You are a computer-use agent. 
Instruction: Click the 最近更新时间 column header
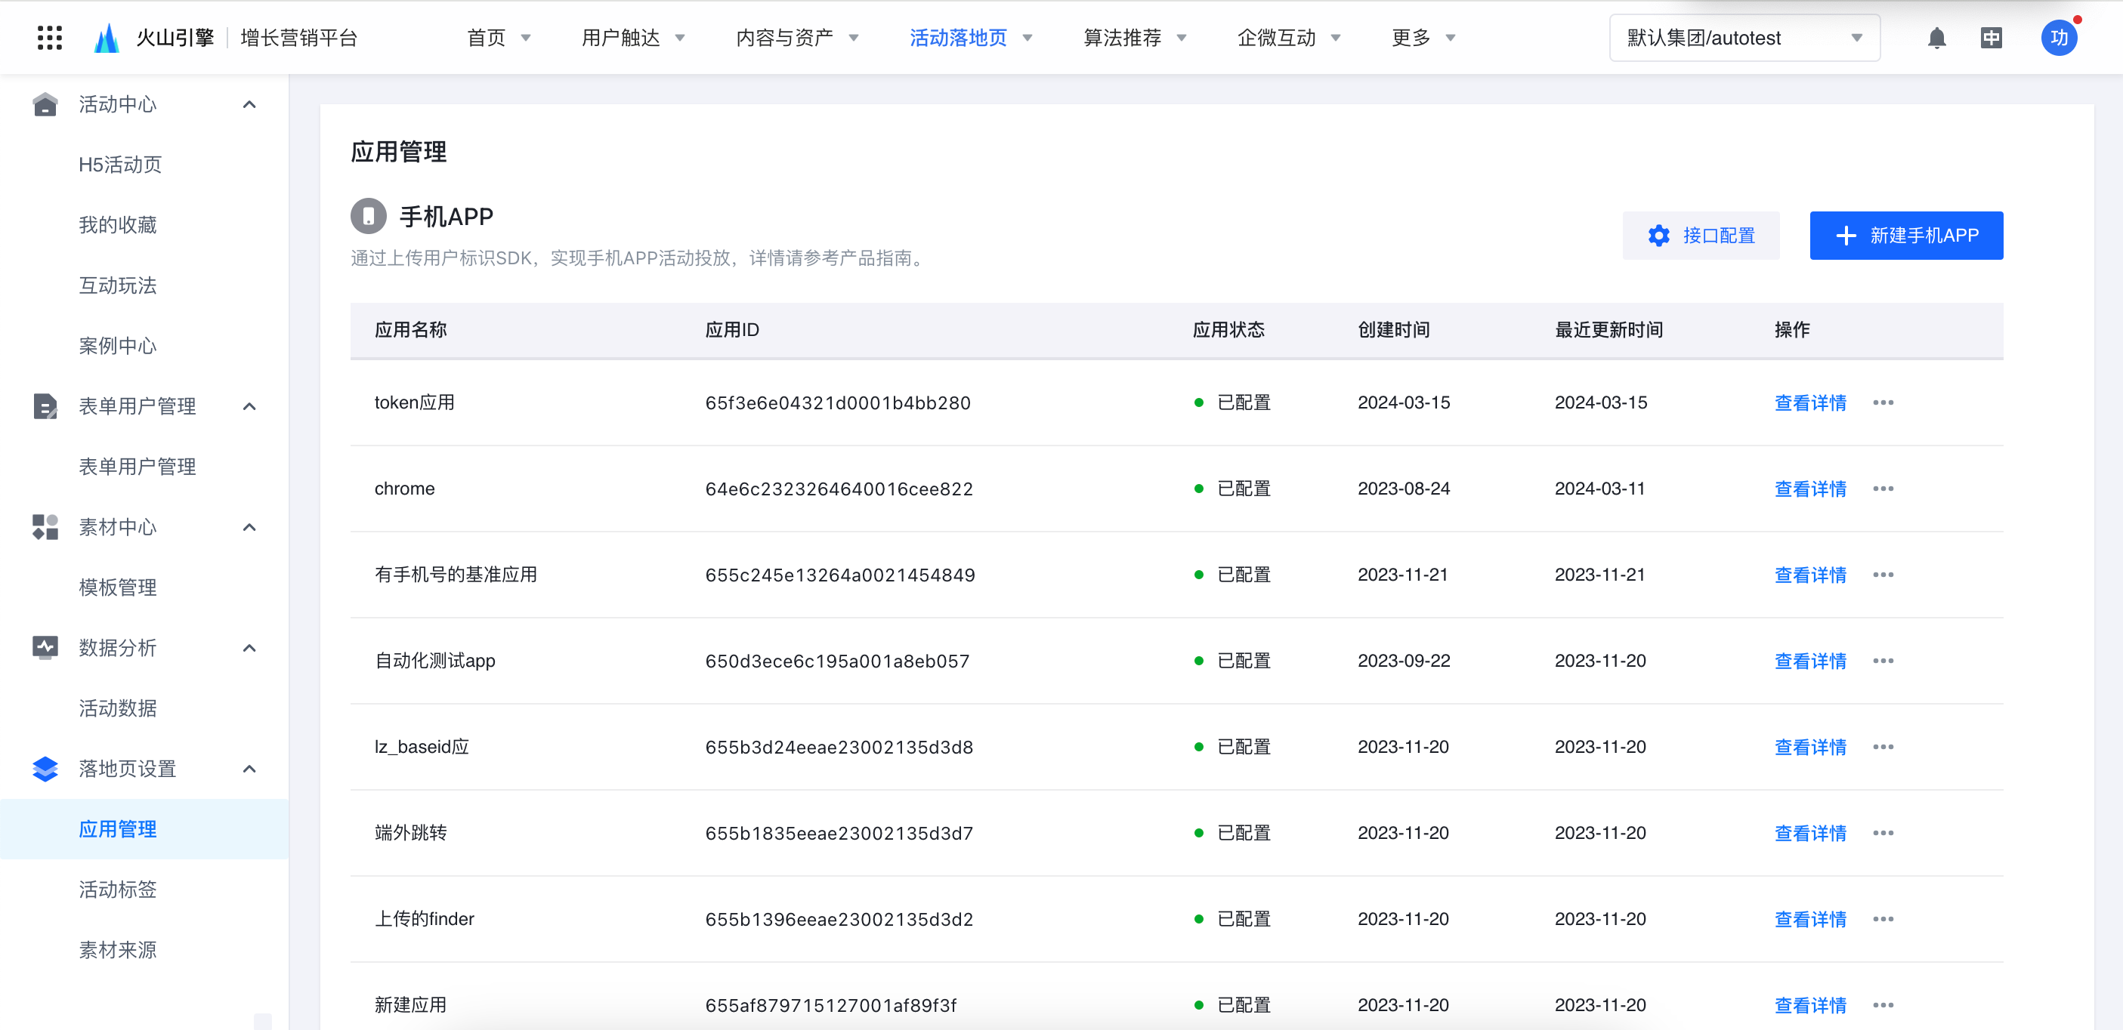(x=1608, y=331)
